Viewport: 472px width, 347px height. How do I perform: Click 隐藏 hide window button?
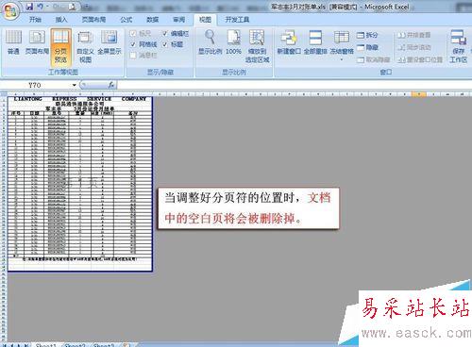point(367,47)
